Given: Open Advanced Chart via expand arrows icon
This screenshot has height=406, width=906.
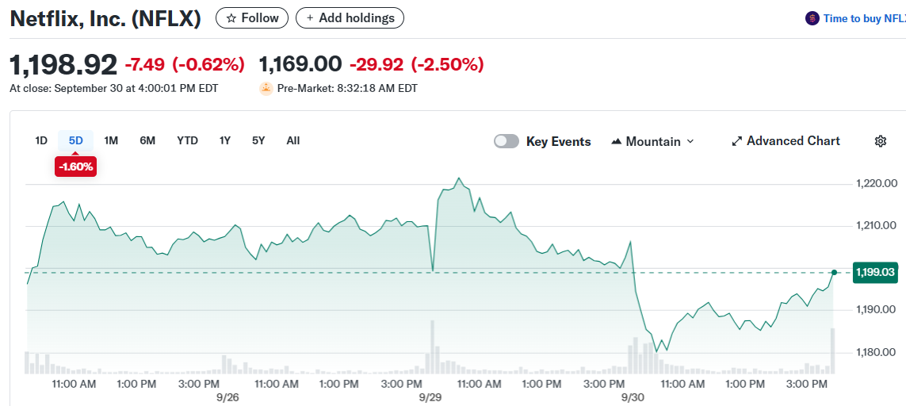Looking at the screenshot, I should tap(737, 141).
